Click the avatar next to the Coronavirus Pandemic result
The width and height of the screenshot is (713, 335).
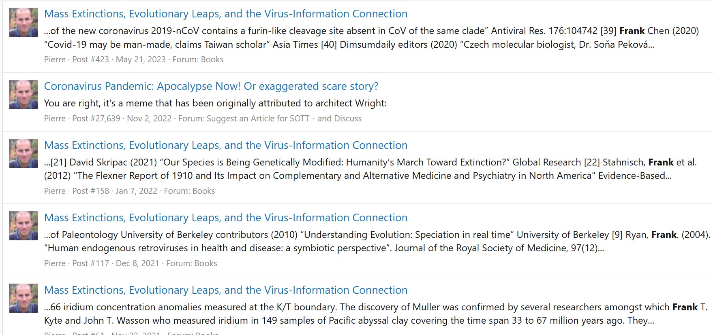tap(24, 95)
